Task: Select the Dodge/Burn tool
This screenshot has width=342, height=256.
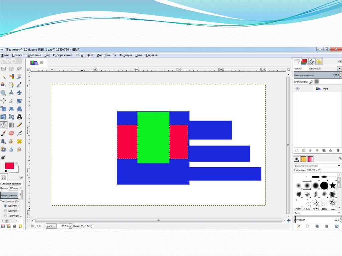Action: click(3, 157)
